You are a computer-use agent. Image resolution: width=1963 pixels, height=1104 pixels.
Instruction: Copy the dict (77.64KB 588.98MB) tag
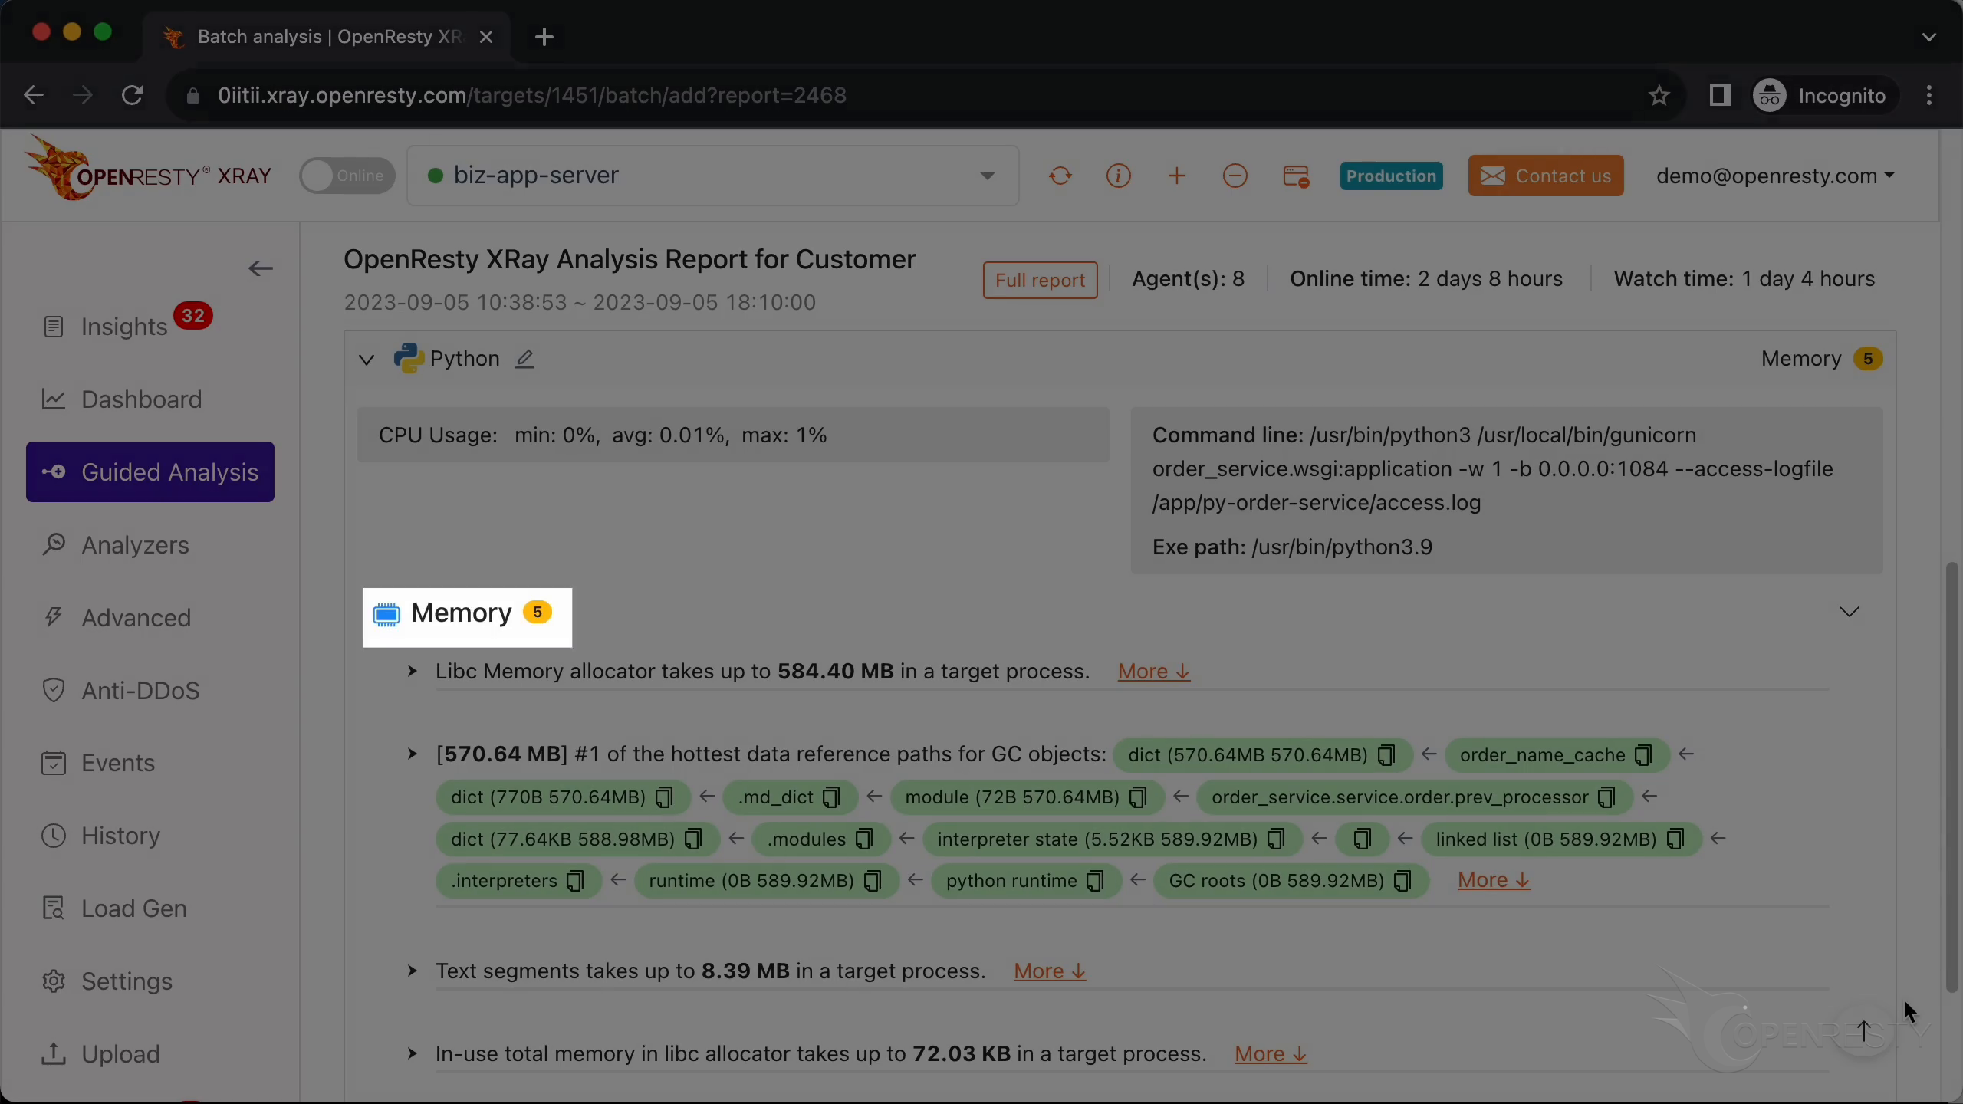(693, 839)
